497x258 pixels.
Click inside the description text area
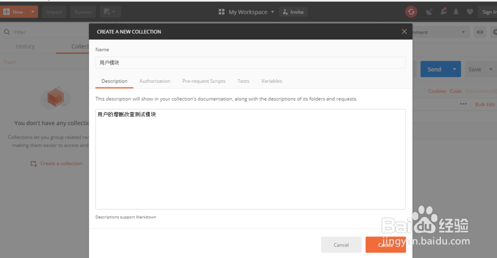(250, 159)
